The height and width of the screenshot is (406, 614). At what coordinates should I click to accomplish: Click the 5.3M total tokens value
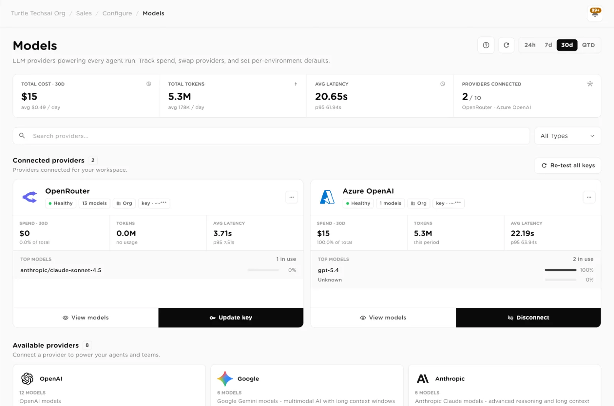click(180, 97)
